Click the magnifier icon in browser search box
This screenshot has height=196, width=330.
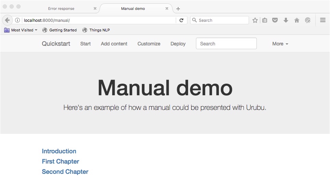(x=195, y=20)
